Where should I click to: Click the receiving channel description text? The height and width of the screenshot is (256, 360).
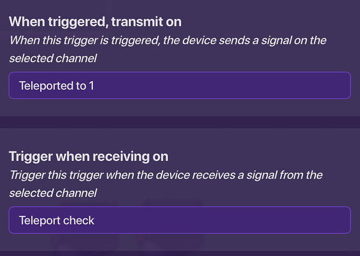166,174
